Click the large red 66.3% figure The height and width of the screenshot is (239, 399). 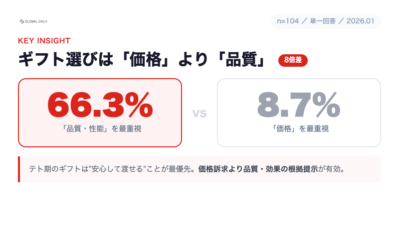[100, 106]
